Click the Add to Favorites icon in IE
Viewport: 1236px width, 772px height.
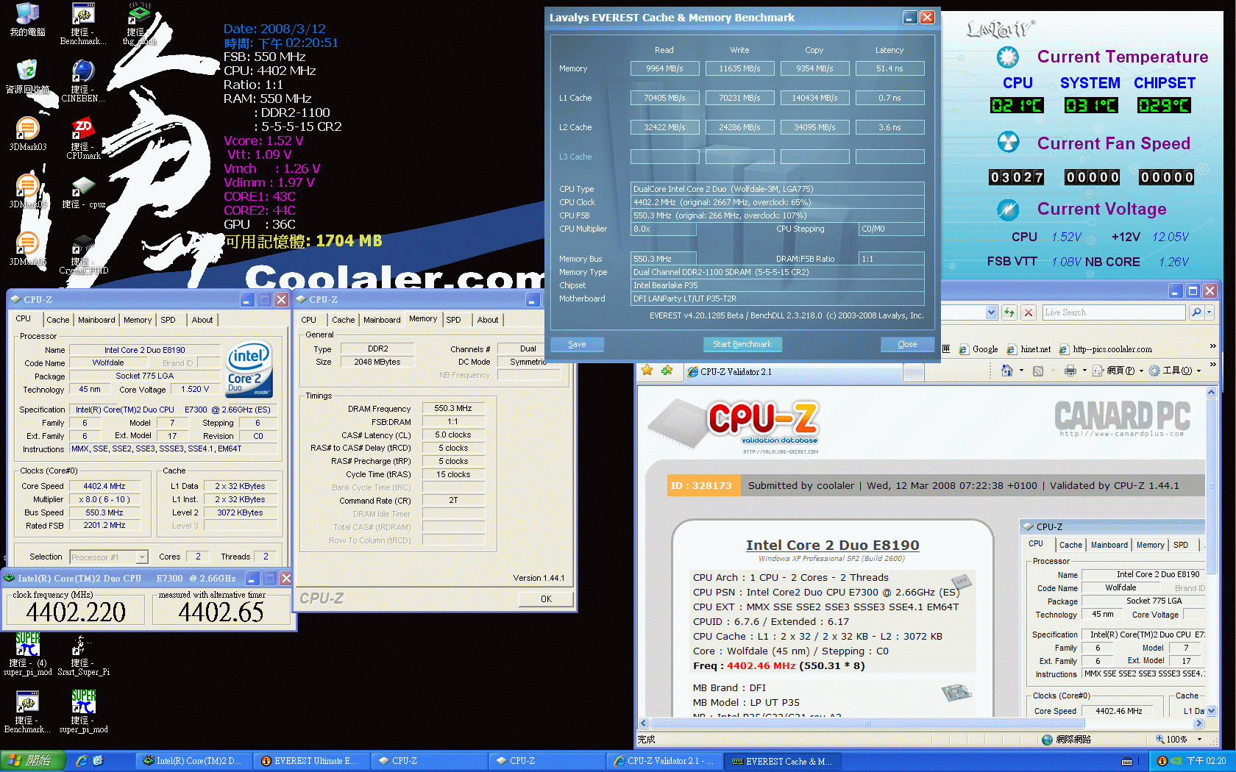[x=667, y=371]
